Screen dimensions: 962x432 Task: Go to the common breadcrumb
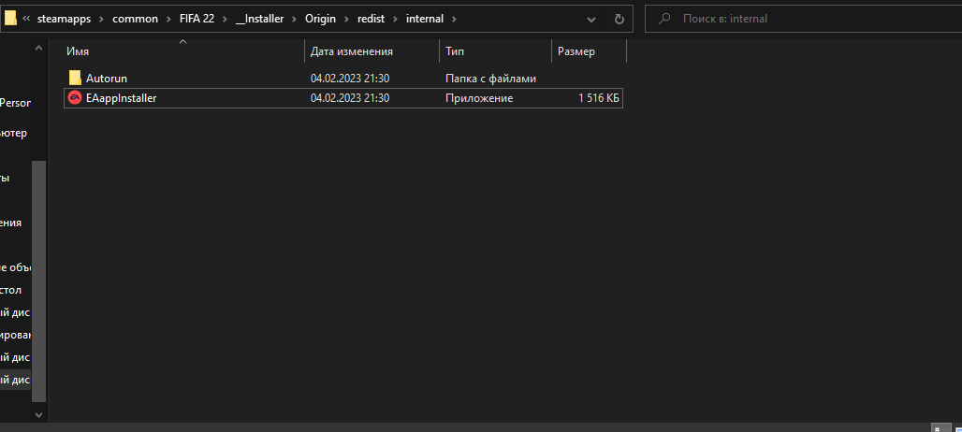(x=135, y=19)
